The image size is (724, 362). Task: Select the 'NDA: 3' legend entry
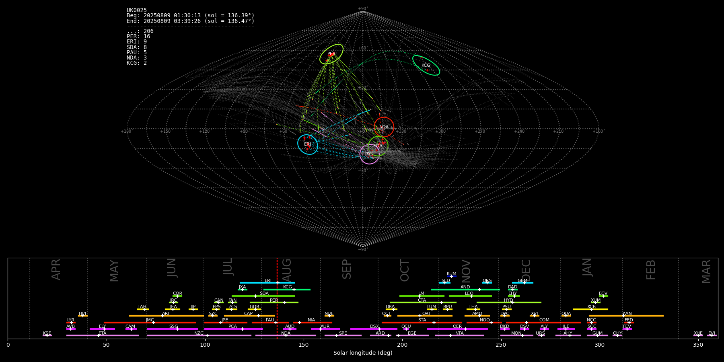click(x=137, y=58)
